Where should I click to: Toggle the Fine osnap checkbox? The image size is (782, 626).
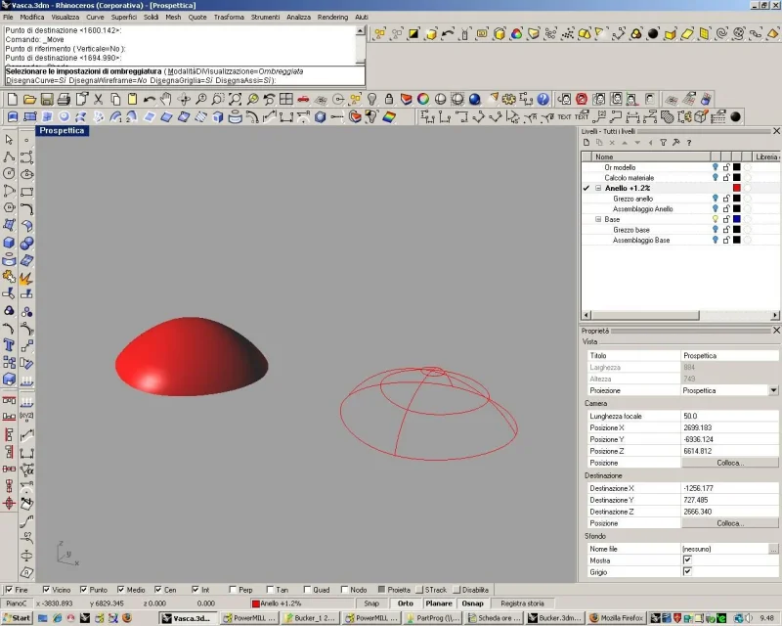pos(9,590)
